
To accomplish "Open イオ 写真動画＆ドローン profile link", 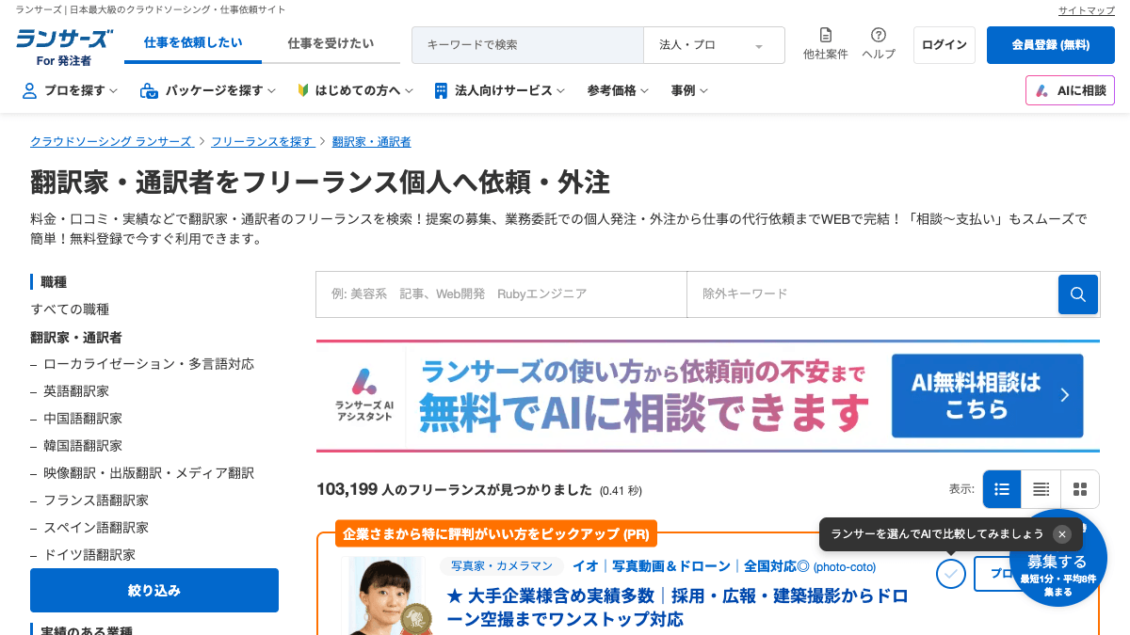I will (x=724, y=566).
